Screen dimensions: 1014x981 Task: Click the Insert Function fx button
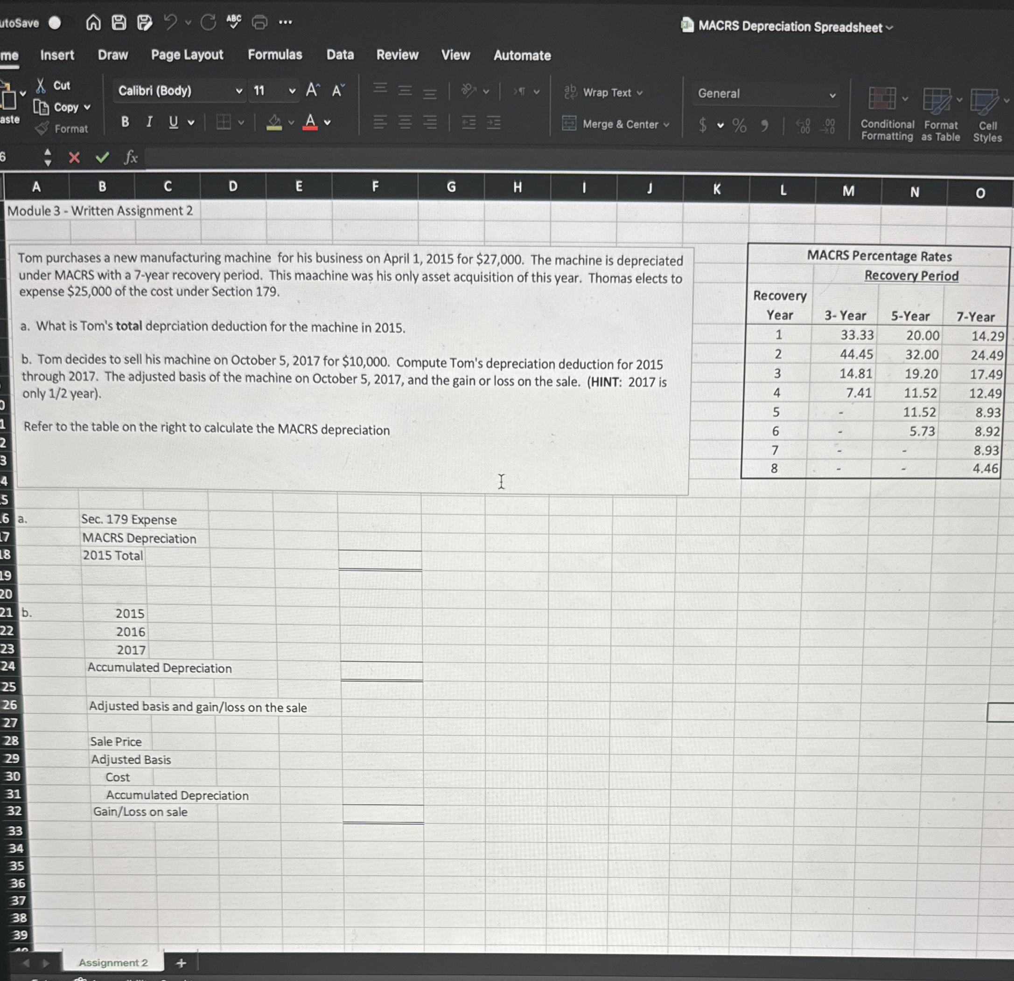point(131,158)
